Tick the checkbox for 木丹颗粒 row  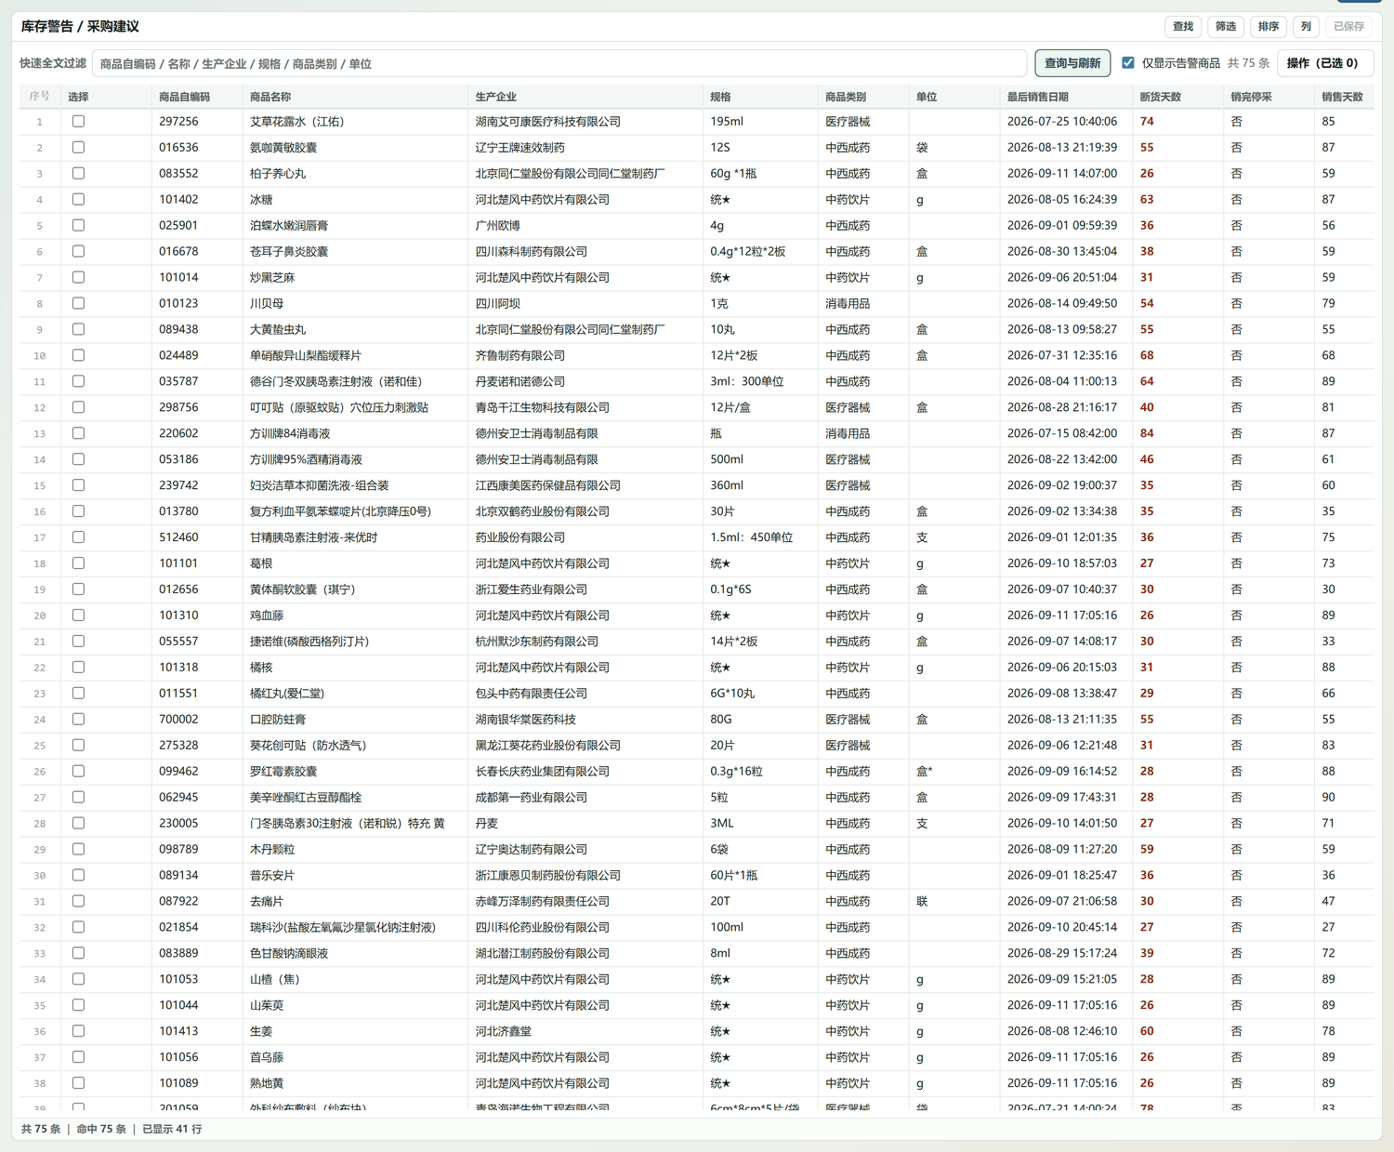pyautogui.click(x=78, y=850)
